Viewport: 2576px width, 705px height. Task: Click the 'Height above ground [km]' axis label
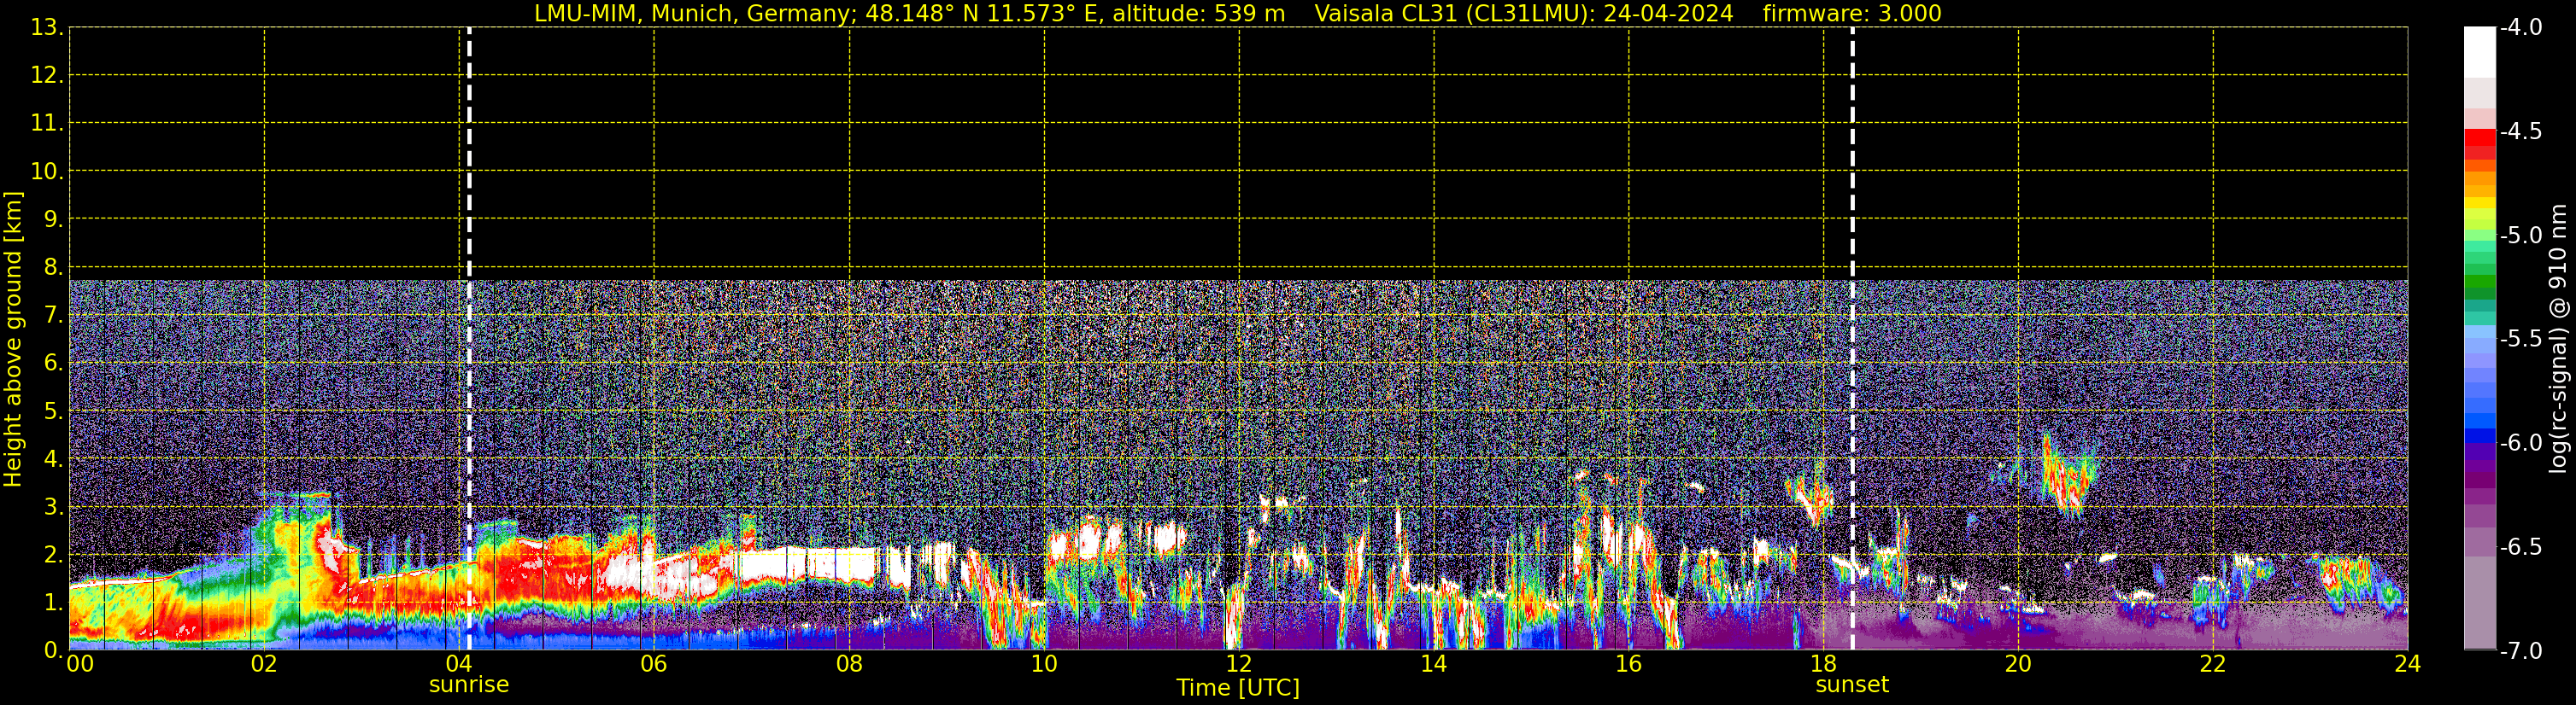(13, 340)
